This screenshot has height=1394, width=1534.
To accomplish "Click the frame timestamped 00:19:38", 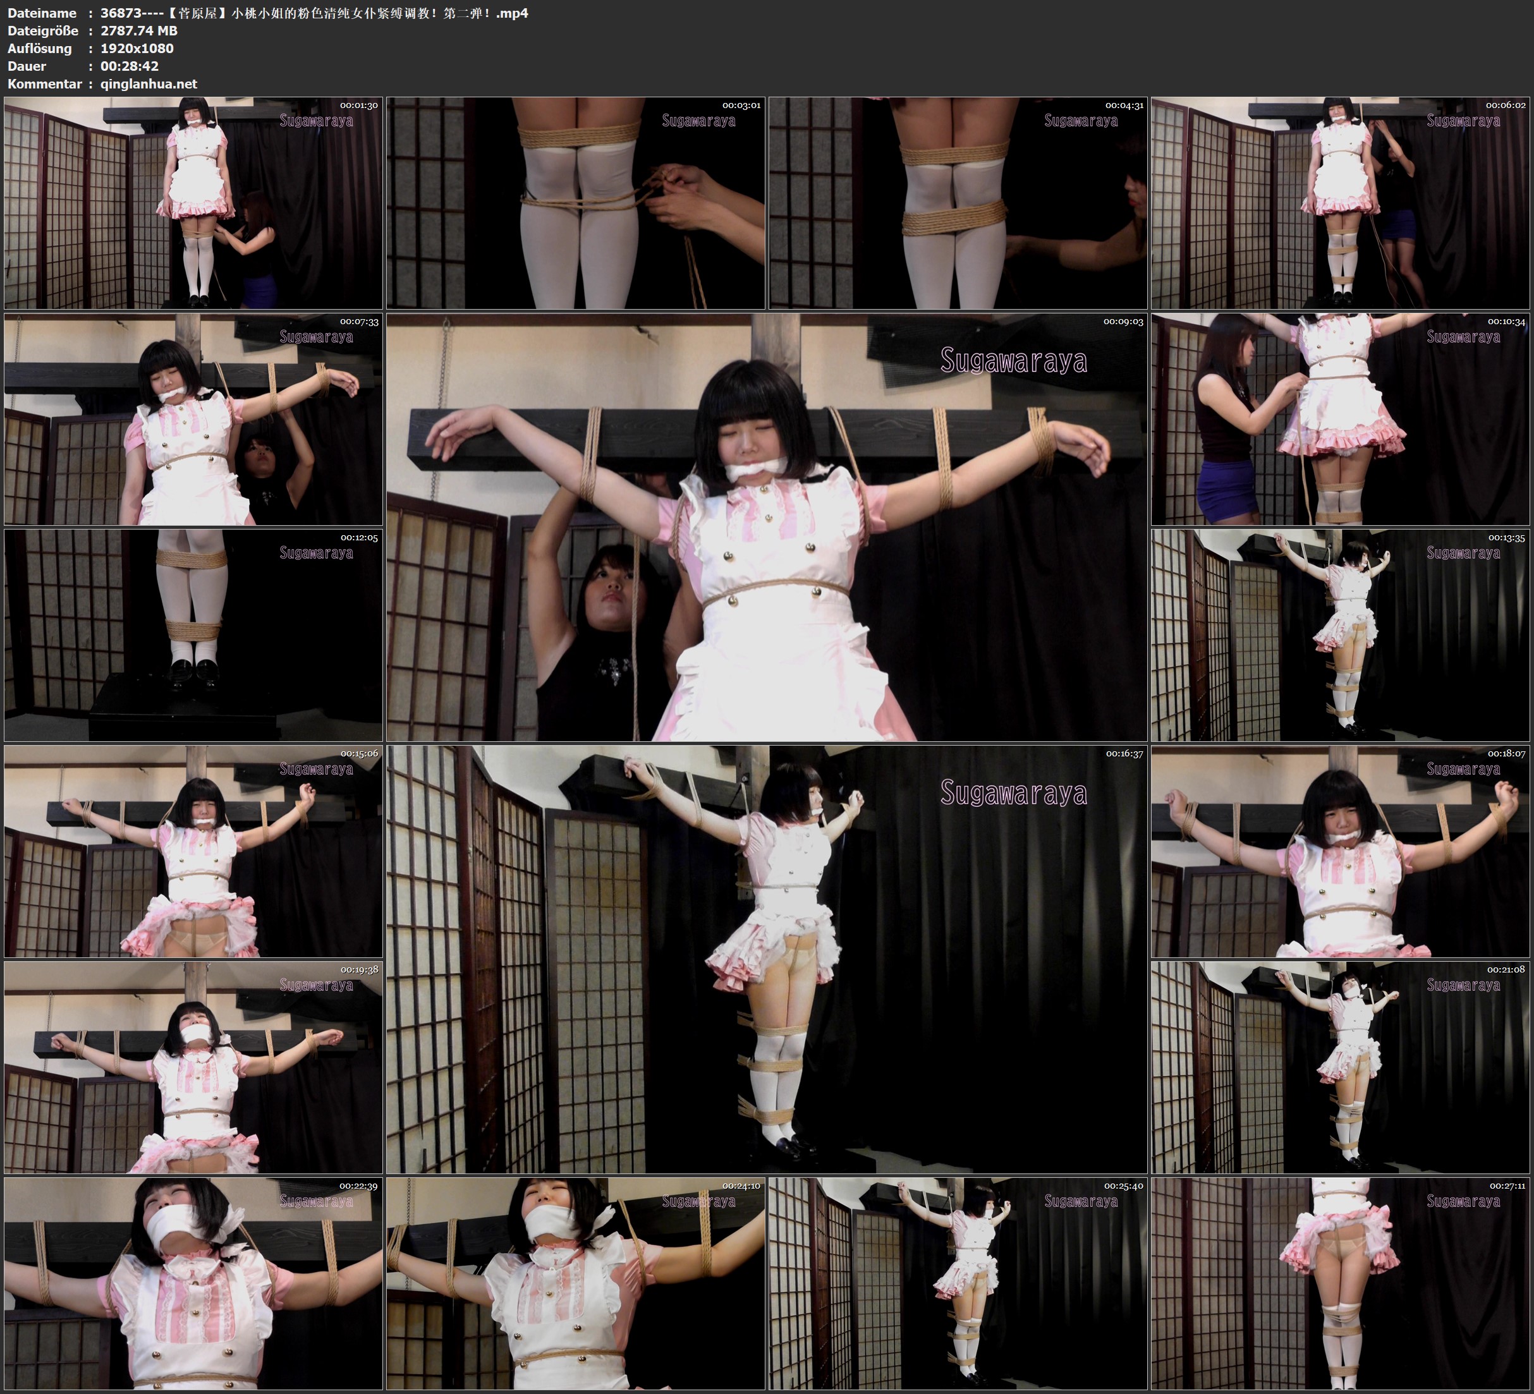I will (x=193, y=1067).
